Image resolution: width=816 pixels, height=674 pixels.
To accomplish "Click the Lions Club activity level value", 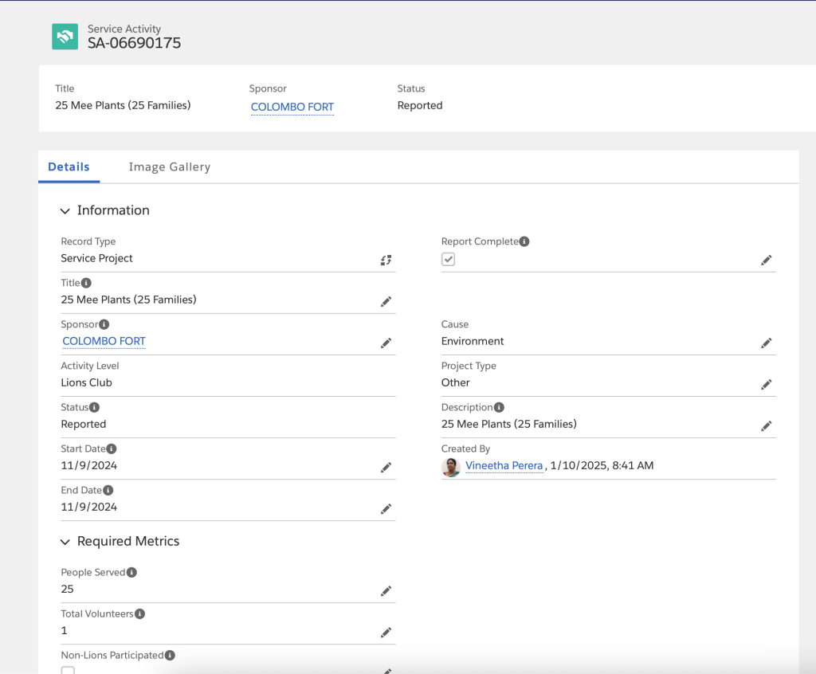I will (86, 382).
